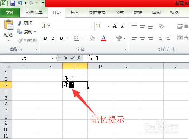Image resolution: width=189 pixels, height=139 pixels.
Task: Customize the Quick Access Toolbar dropdown
Action: coord(43,4)
